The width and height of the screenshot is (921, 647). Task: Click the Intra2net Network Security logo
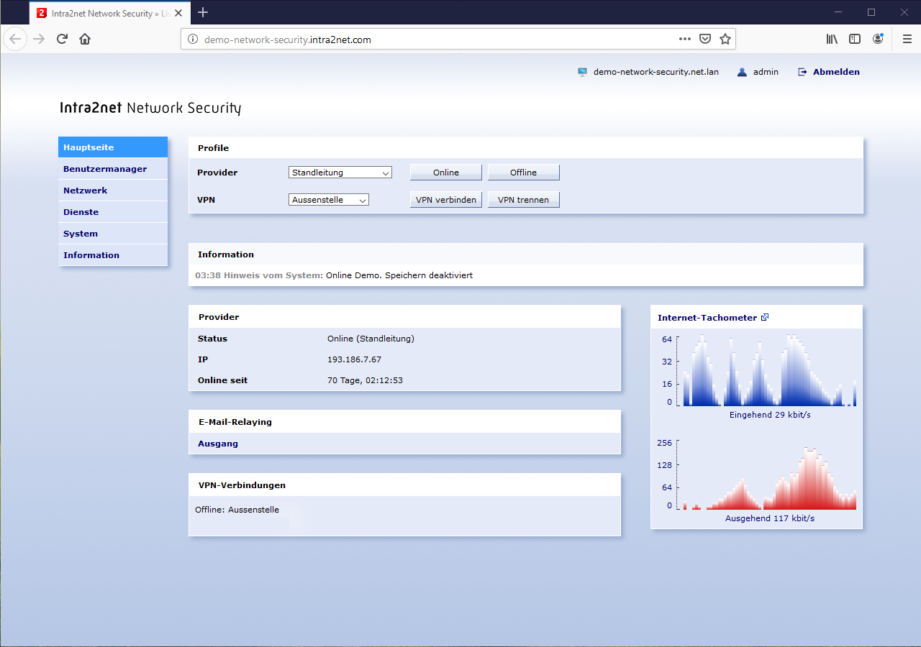[150, 108]
